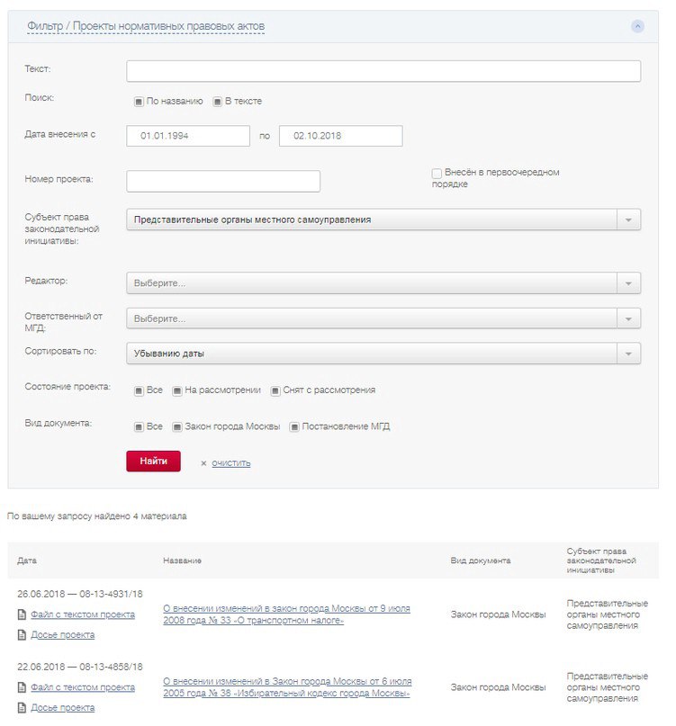
Task: Click the Название column header
Action: pyautogui.click(x=182, y=560)
